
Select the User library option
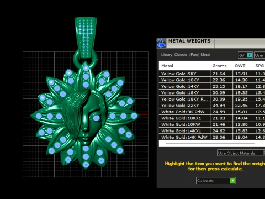coord(259,55)
